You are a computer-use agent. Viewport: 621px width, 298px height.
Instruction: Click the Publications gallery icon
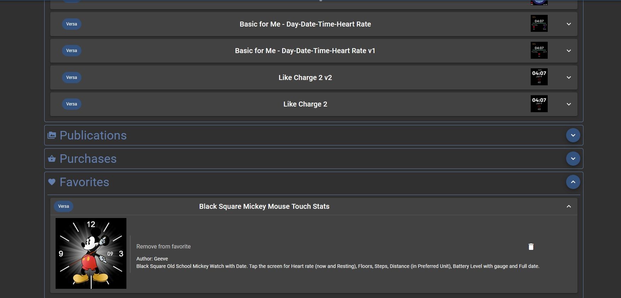coord(52,135)
